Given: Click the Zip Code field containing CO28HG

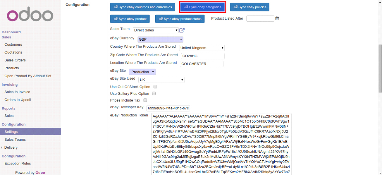Looking at the screenshot, I should [x=202, y=56].
